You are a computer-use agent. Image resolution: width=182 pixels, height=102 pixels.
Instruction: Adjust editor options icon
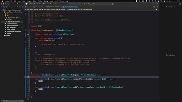coord(154,7)
